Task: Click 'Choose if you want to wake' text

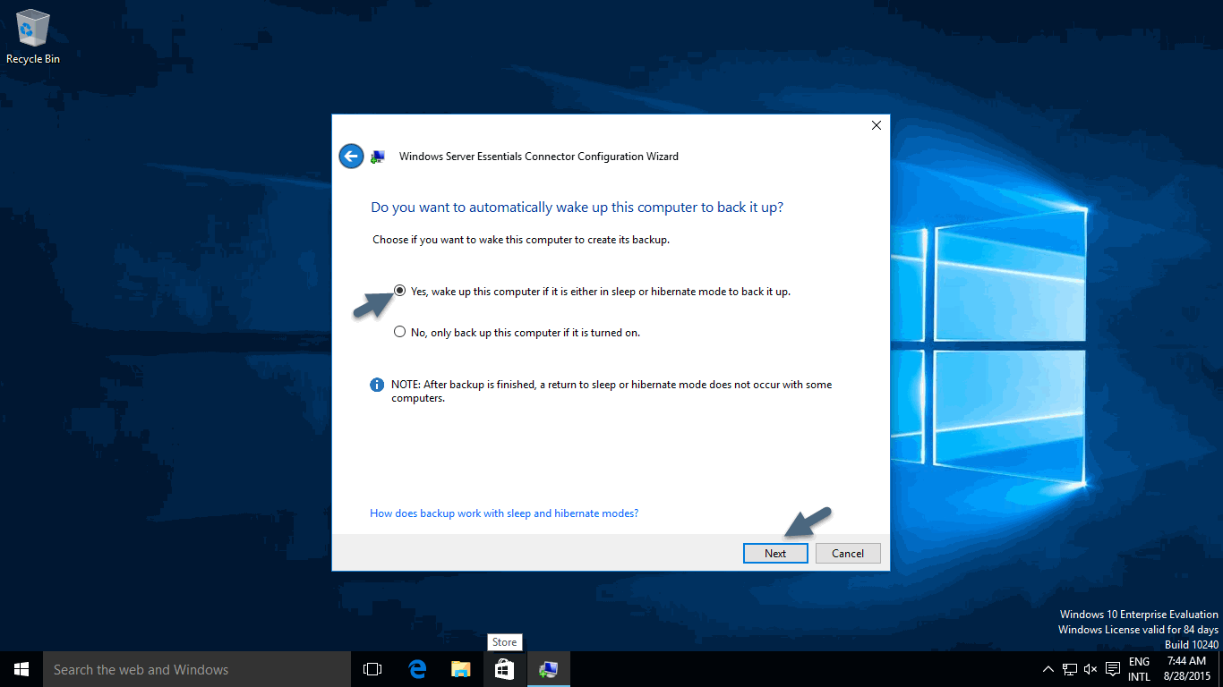Action: (521, 240)
